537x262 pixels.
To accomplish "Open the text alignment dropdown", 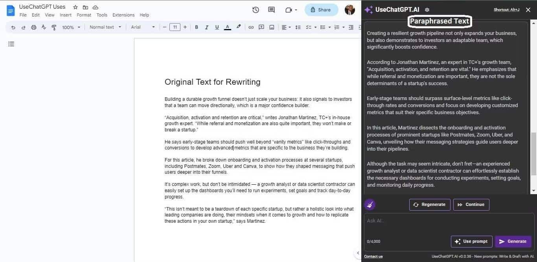I will click(x=286, y=27).
